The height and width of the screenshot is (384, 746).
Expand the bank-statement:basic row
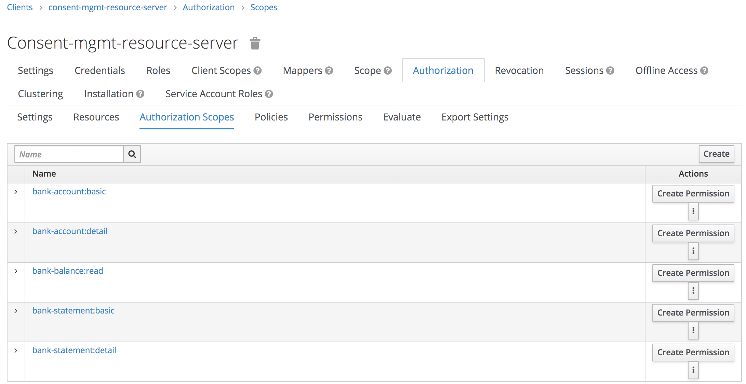(x=16, y=311)
